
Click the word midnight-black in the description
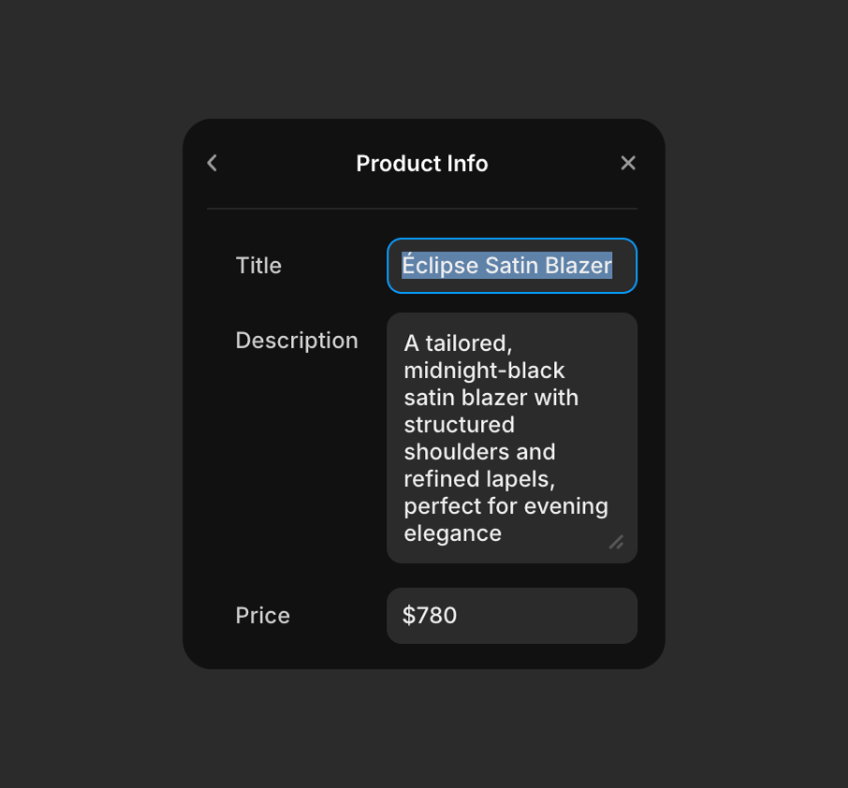pos(484,371)
